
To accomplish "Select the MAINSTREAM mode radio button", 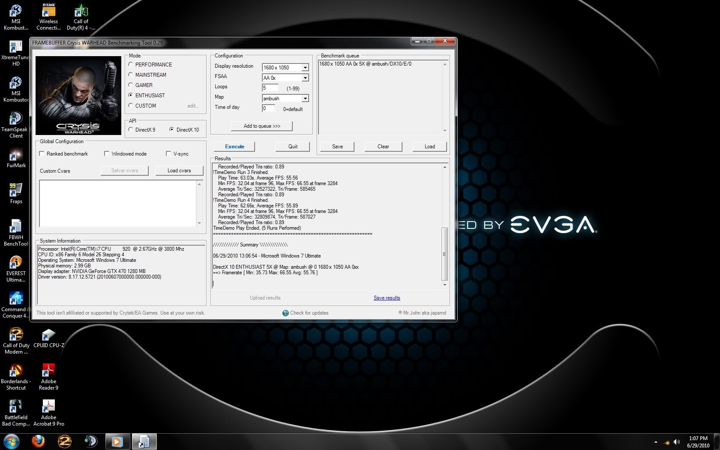I will [131, 75].
